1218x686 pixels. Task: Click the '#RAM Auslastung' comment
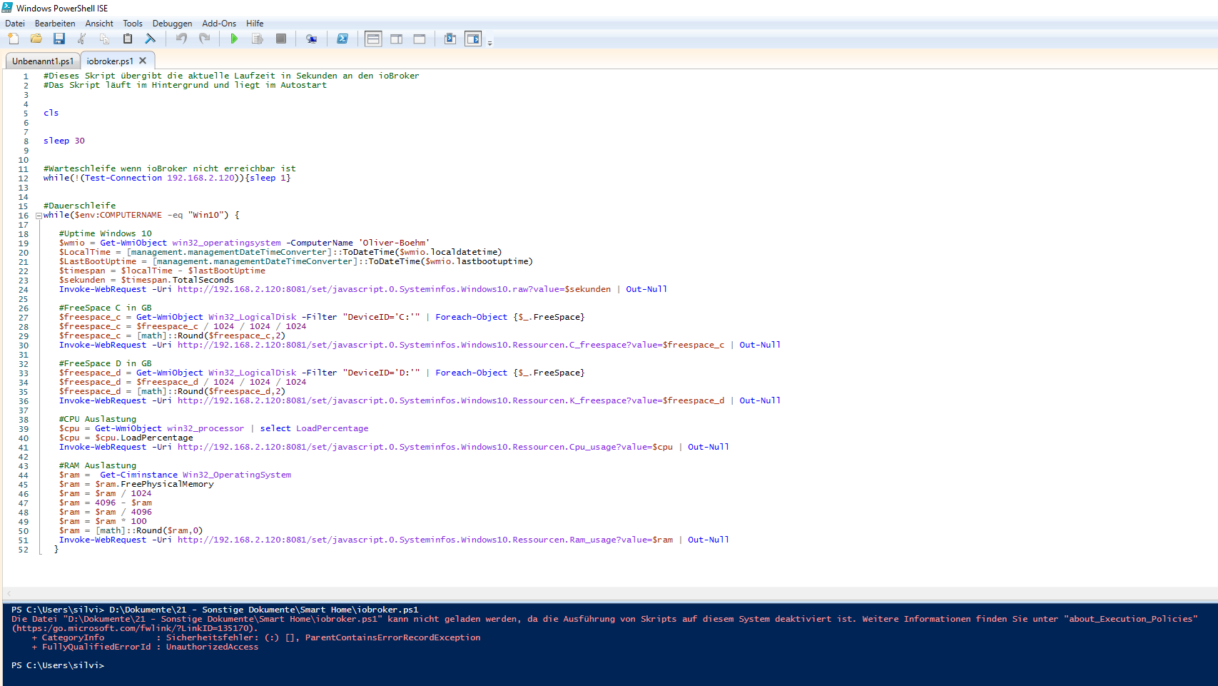(x=98, y=465)
